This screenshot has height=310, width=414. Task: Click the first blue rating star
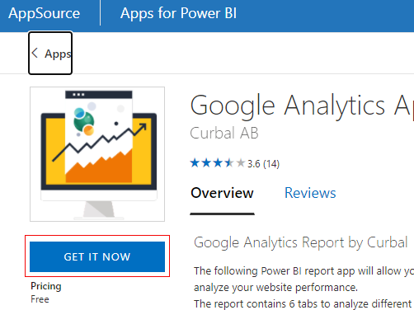(x=195, y=163)
